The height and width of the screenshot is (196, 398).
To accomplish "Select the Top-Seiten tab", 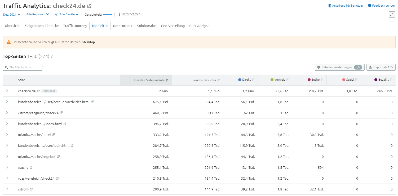I will pos(100,26).
